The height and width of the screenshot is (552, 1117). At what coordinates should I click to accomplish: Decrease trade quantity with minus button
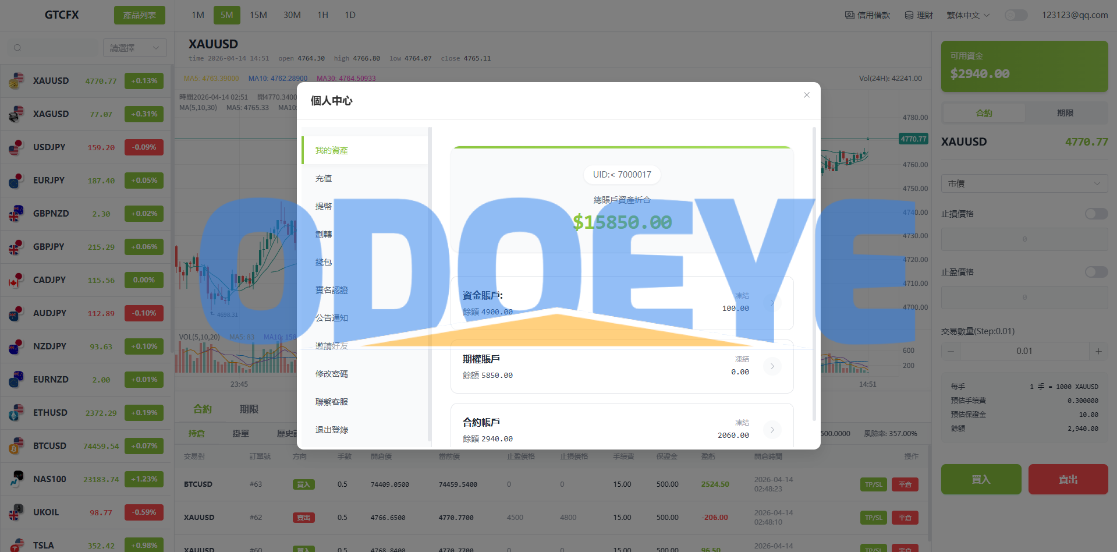tap(951, 351)
